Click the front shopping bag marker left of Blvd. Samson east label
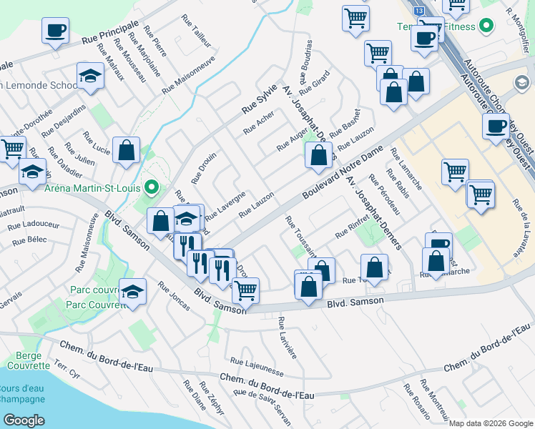The width and height of the screenshot is (535, 429). (x=308, y=287)
